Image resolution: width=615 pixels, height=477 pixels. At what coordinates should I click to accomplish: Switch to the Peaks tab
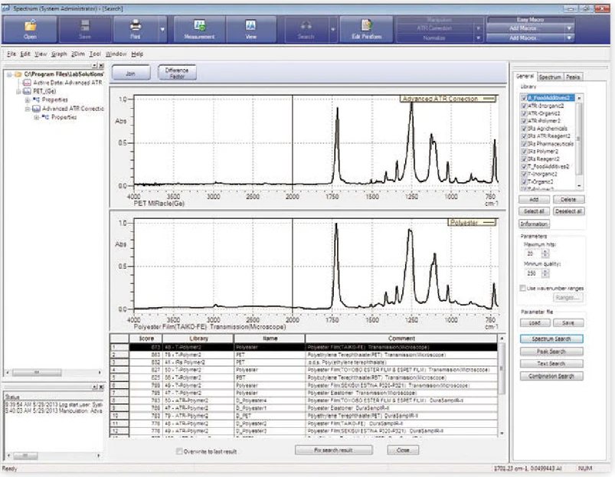[x=574, y=77]
